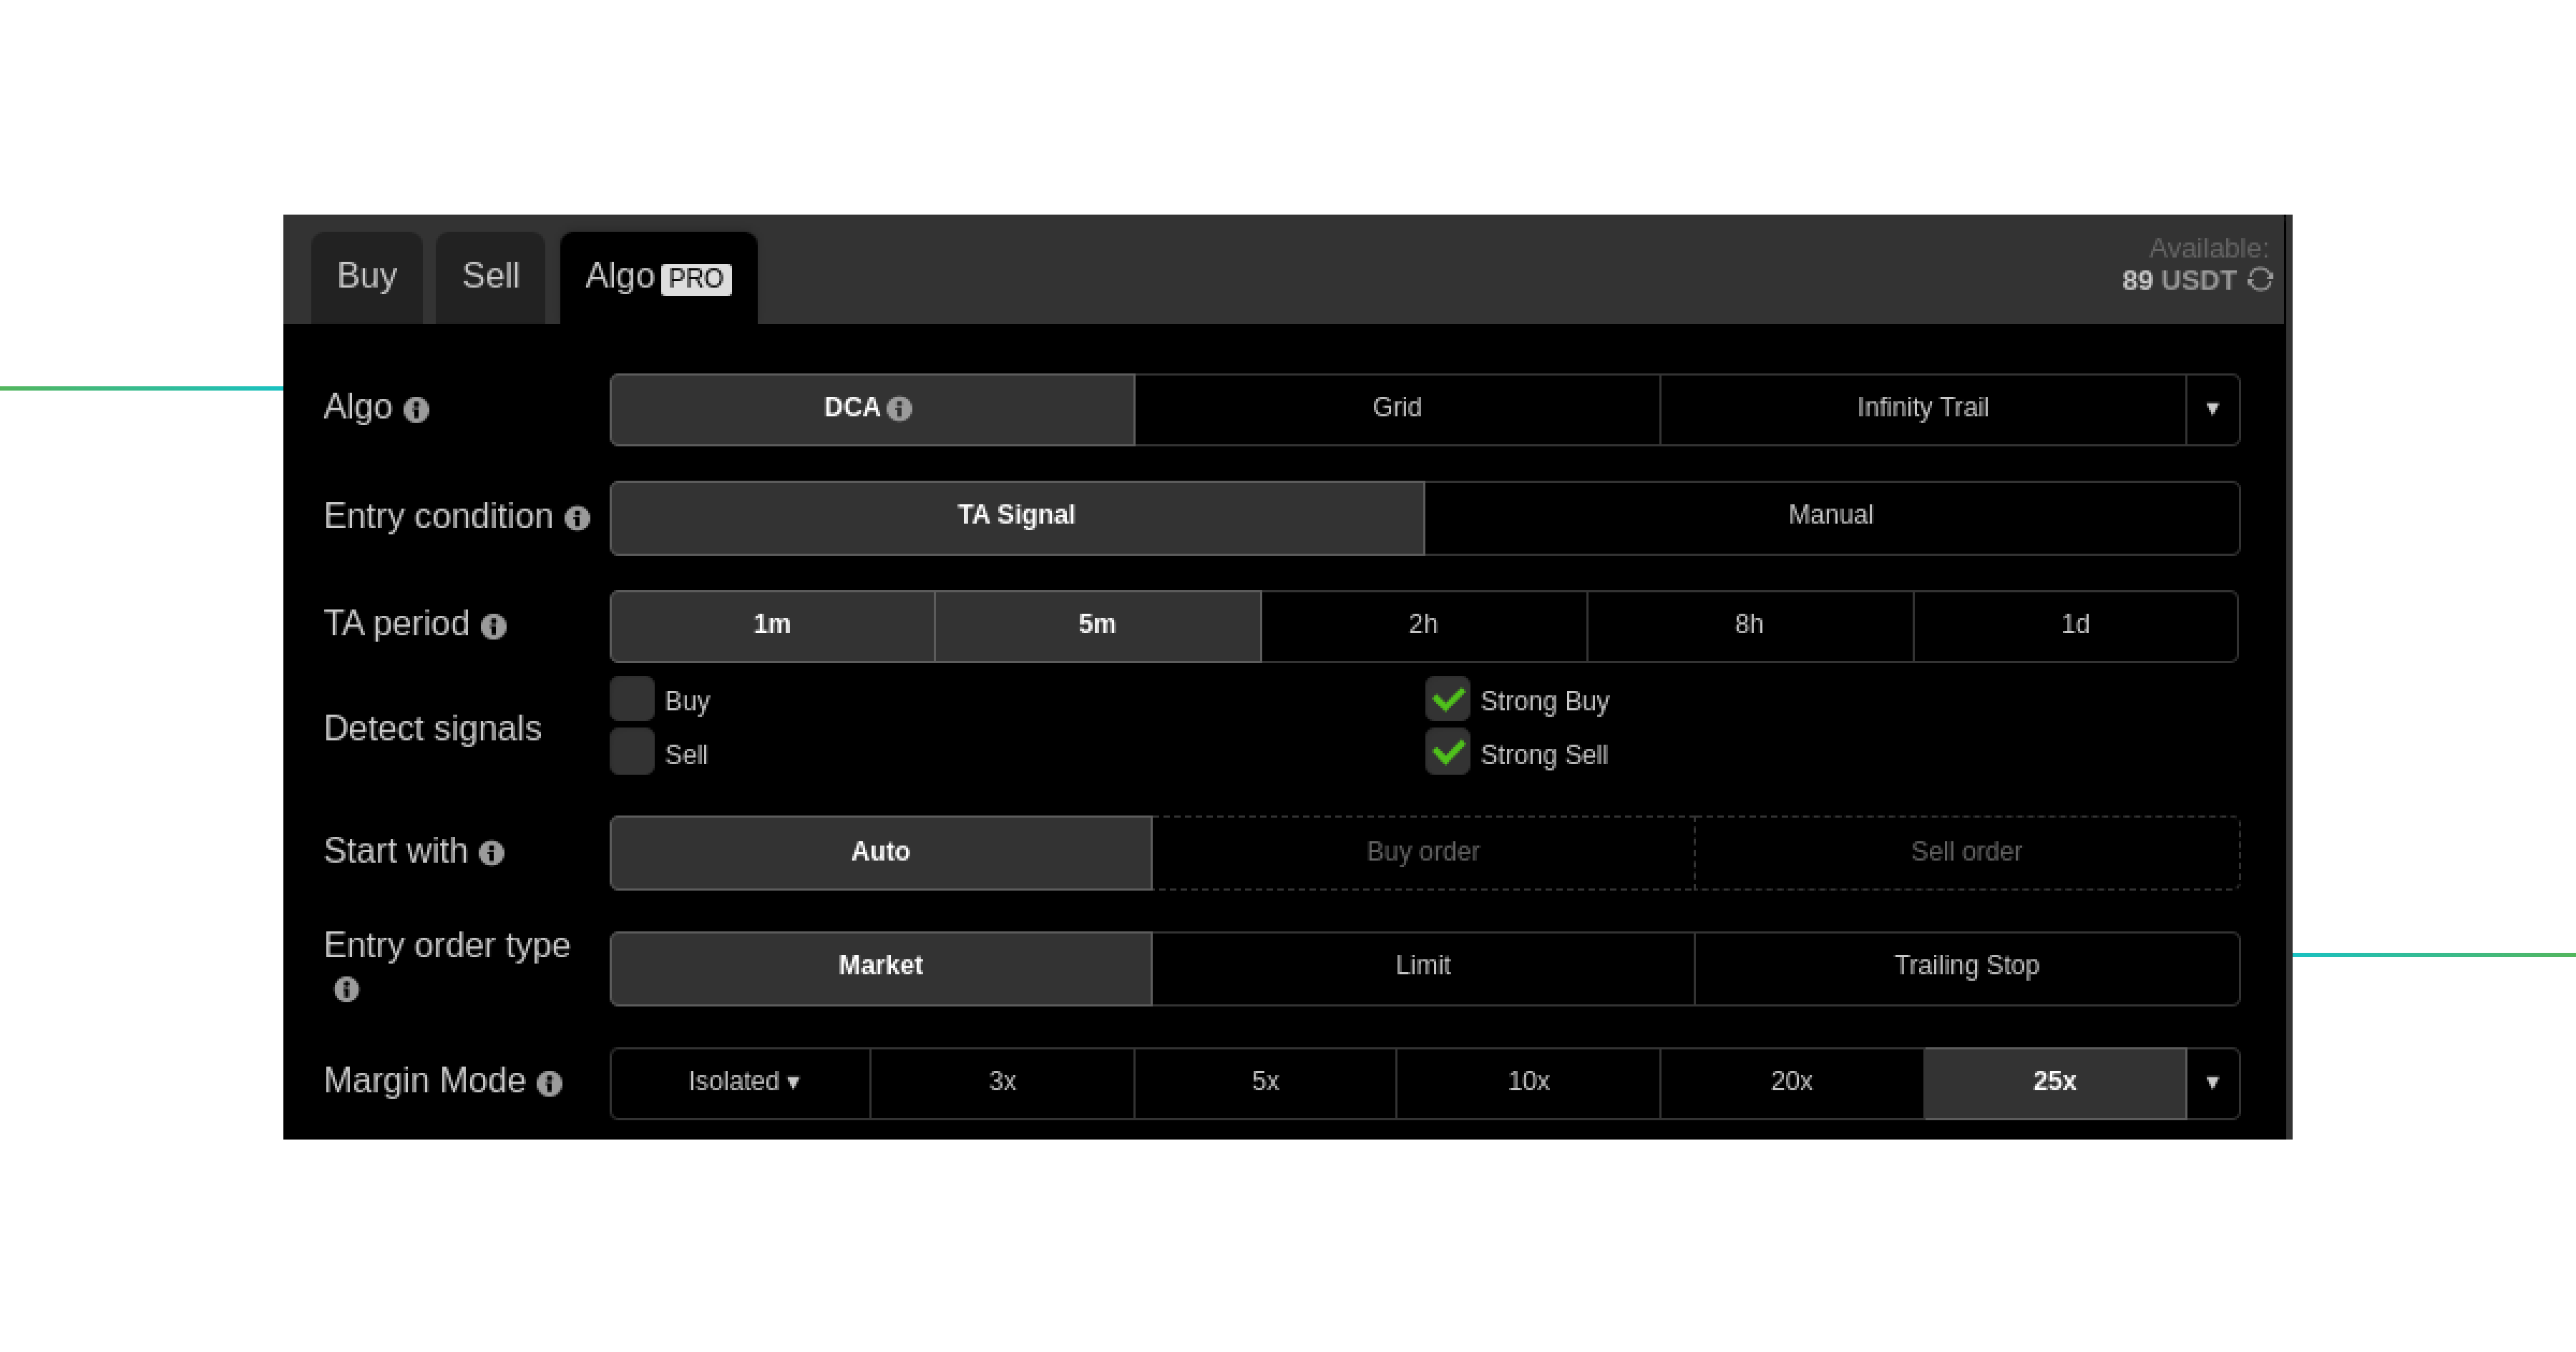The height and width of the screenshot is (1352, 2576).
Task: Click the info icon next to Algo label
Action: tap(416, 410)
